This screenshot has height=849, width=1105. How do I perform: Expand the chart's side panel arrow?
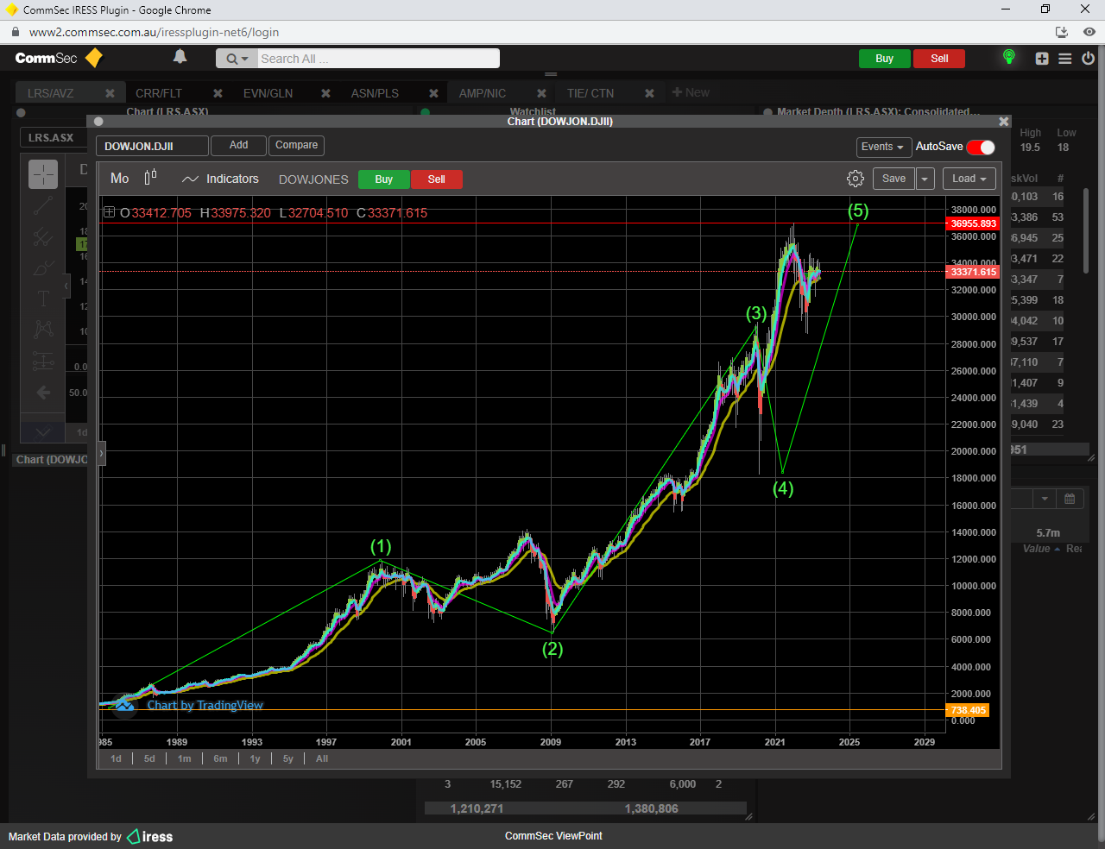[x=101, y=452]
